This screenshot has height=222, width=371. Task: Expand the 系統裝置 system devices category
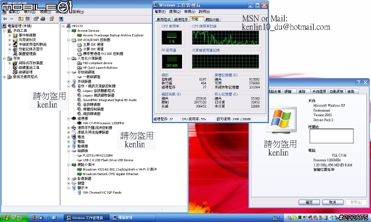68,82
